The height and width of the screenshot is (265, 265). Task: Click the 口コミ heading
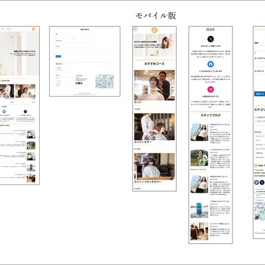click(210, 29)
